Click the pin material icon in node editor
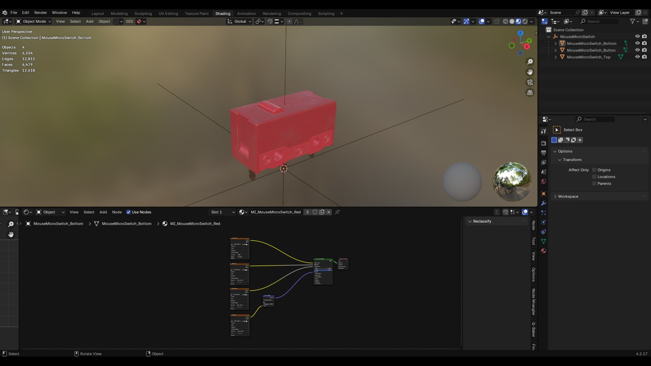Image resolution: width=651 pixels, height=366 pixels. [337, 212]
